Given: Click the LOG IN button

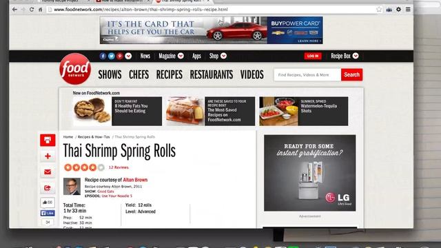Looking at the screenshot, I should pyautogui.click(x=313, y=56).
